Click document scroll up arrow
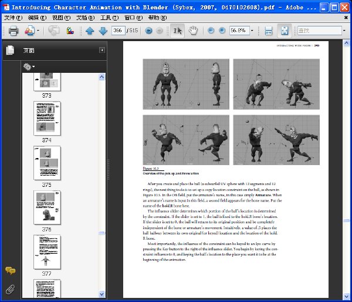352x302 pixels. (346, 43)
